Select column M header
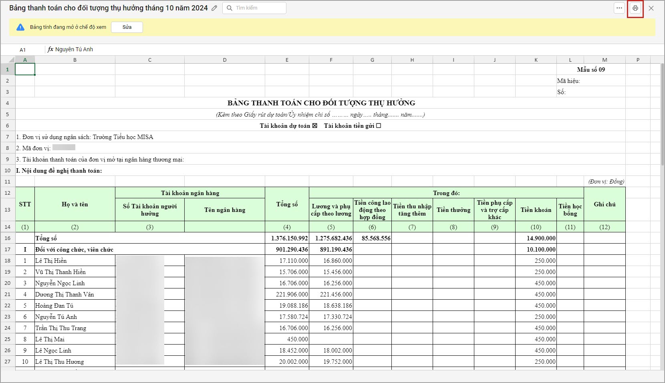 [605, 60]
